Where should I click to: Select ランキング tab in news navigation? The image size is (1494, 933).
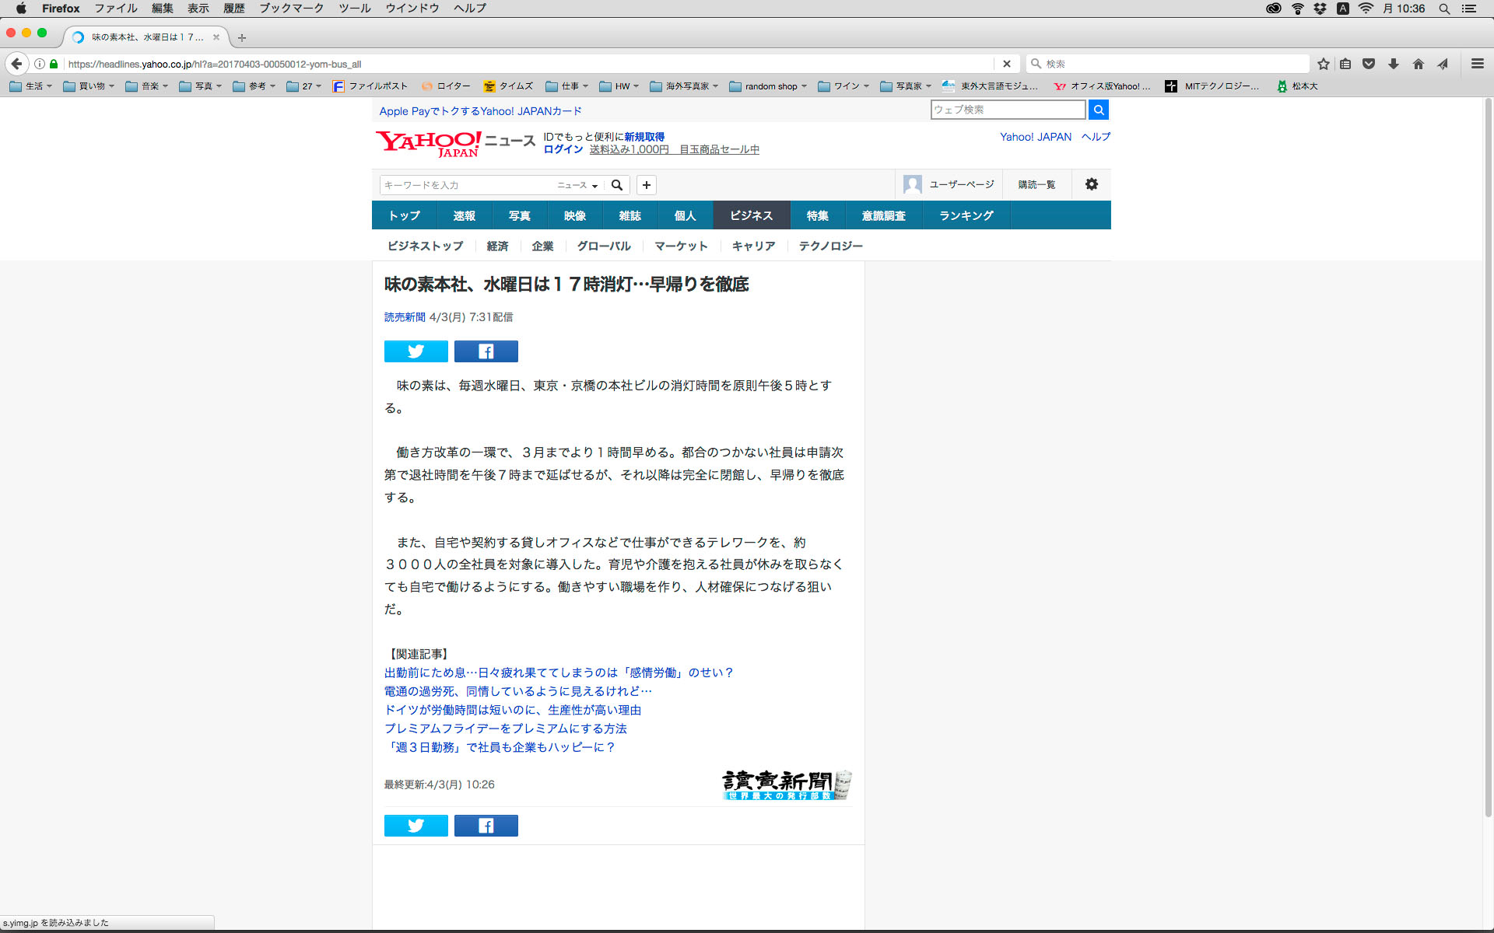tap(966, 215)
